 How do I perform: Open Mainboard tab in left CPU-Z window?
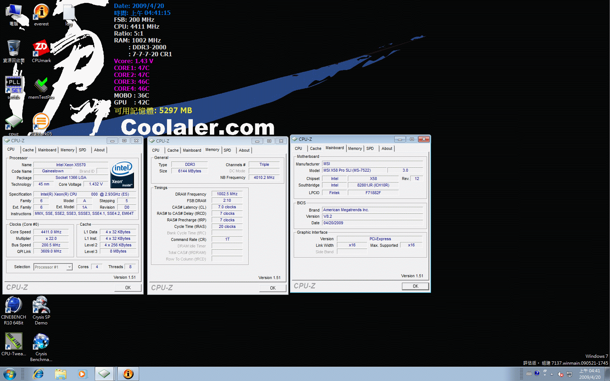coord(47,150)
